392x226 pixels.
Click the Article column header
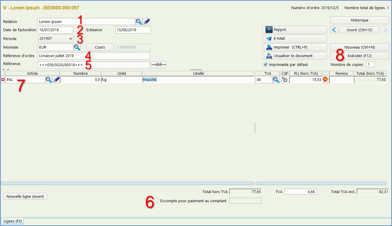click(32, 74)
